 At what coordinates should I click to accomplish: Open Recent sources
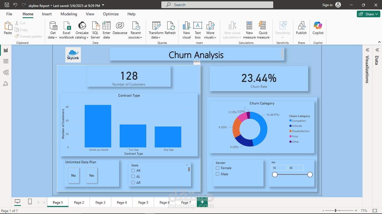tap(136, 30)
